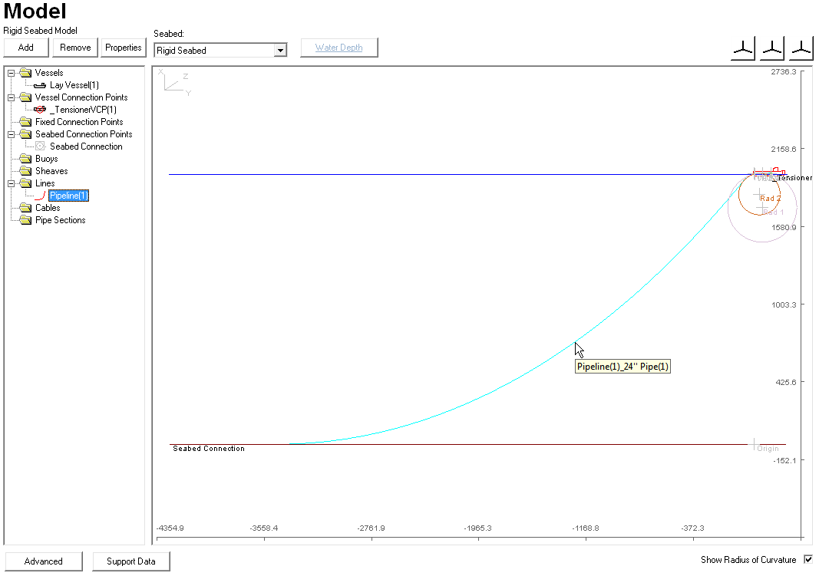Click the Support Data button
Screen dimensions: 819x576
pos(130,561)
